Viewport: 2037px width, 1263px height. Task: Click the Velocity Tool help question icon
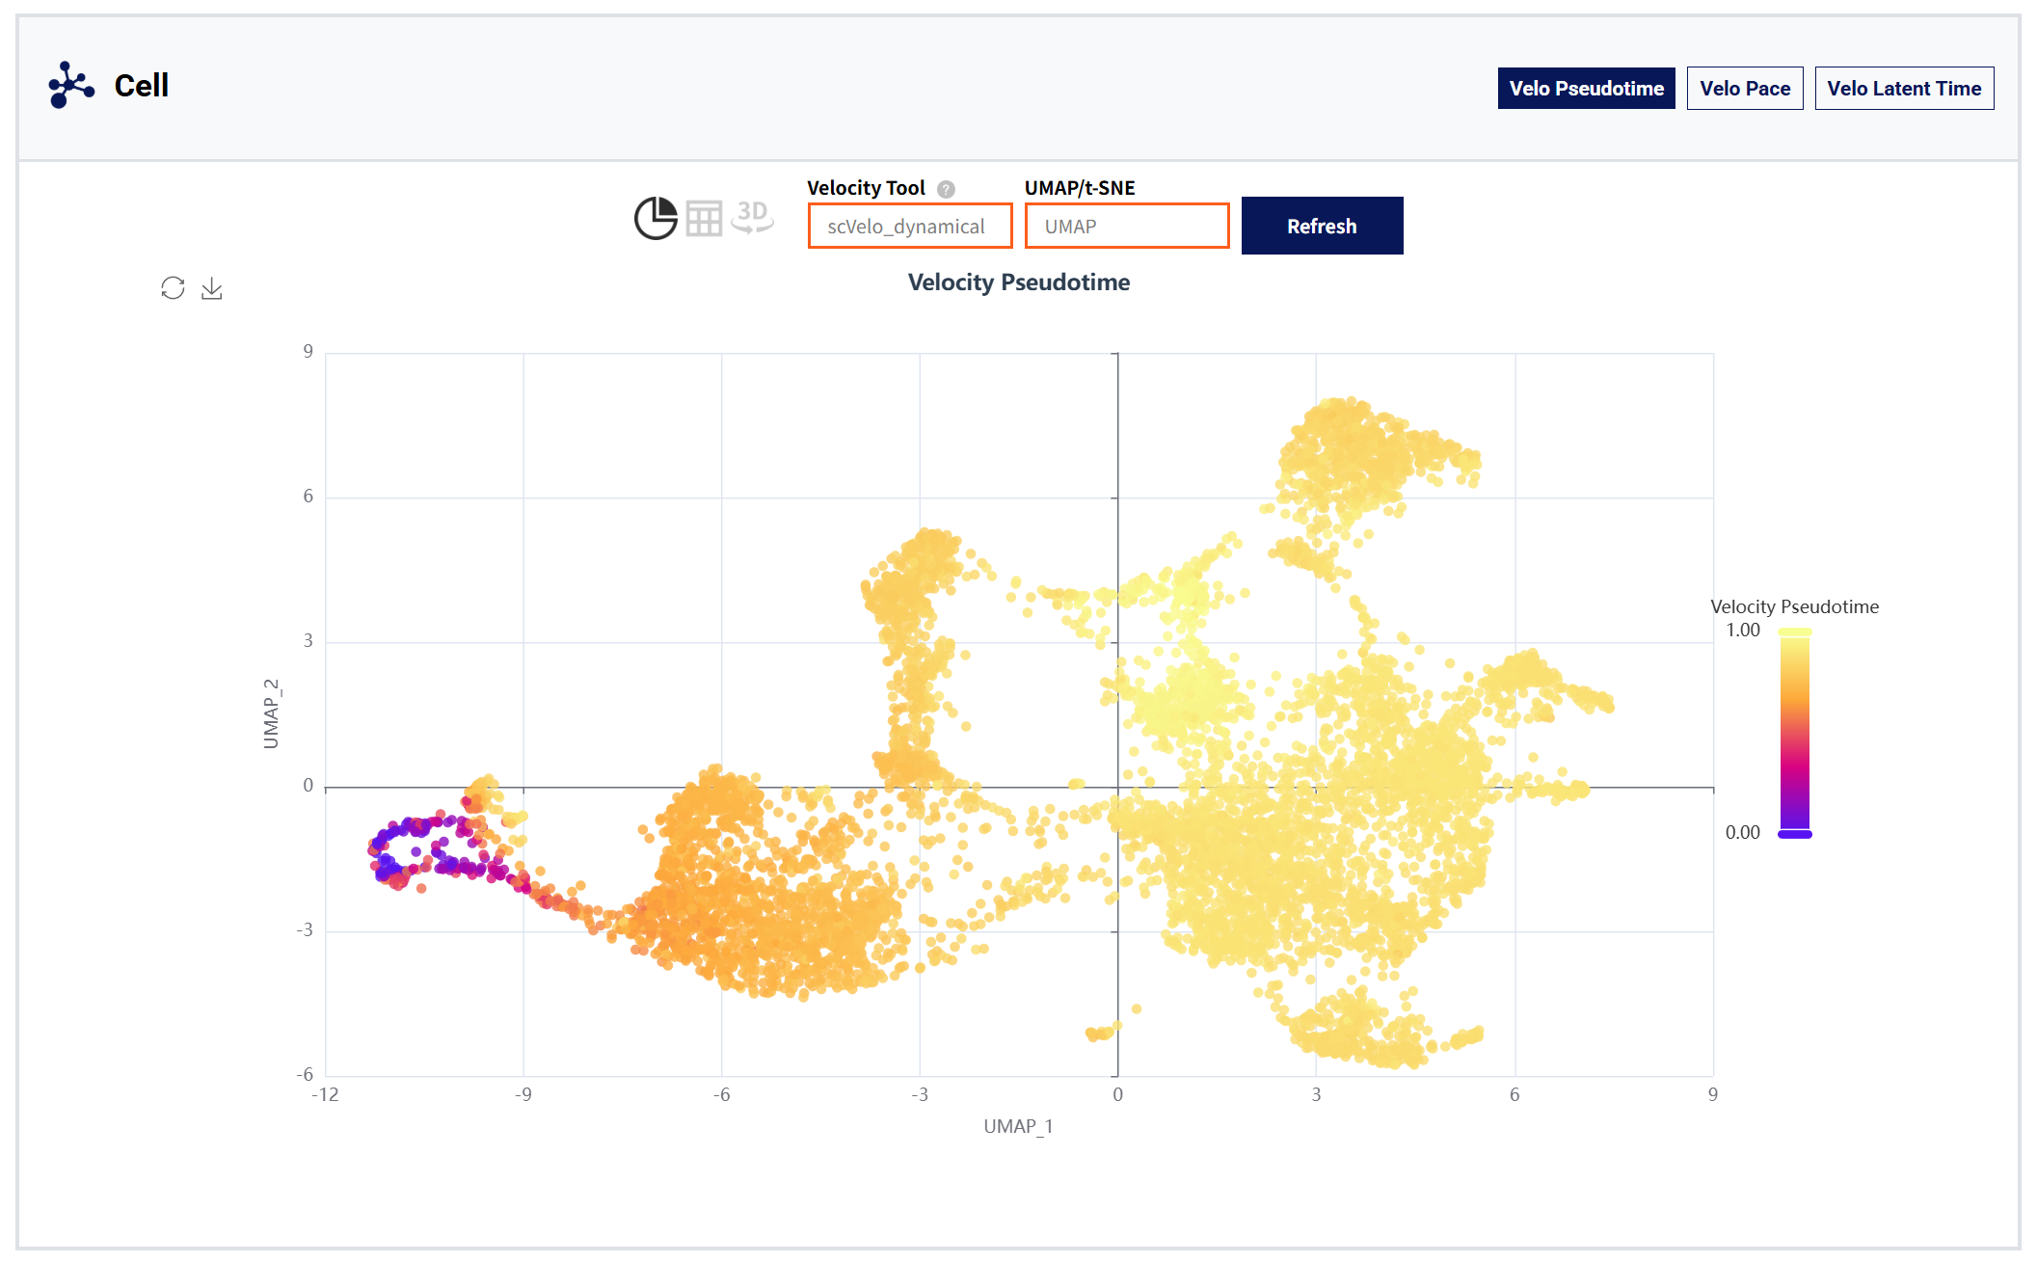click(x=946, y=189)
